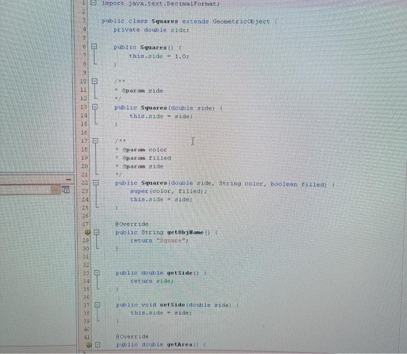
Task: Collapse the getSide method fold on line 33
Action: coord(97,272)
